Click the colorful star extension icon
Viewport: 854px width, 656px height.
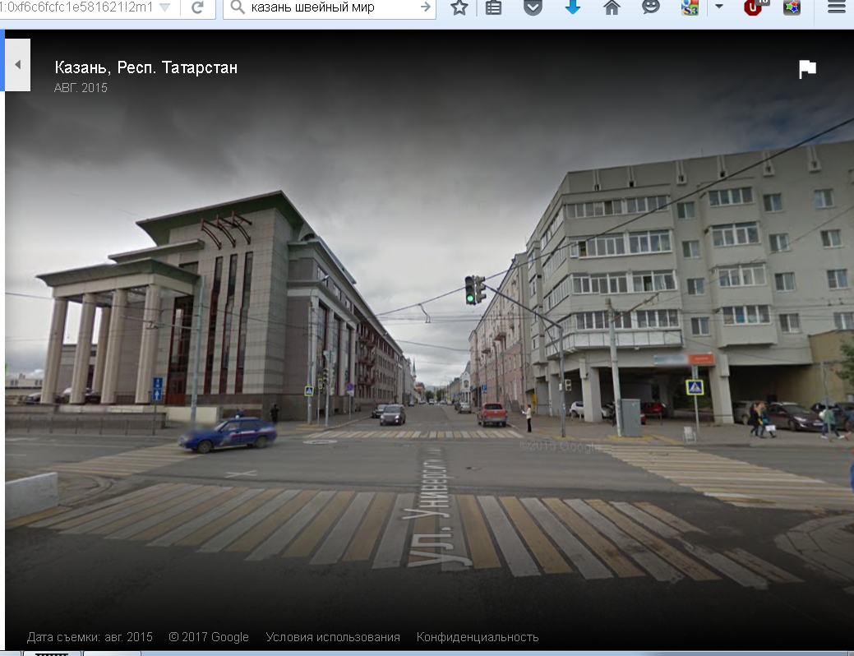tap(792, 7)
